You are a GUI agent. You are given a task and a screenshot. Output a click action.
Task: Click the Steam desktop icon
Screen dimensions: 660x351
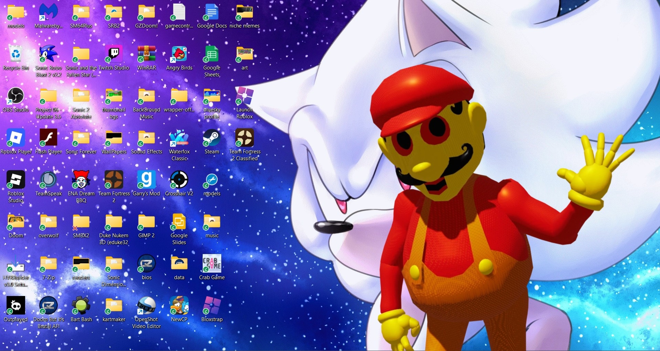coord(212,139)
